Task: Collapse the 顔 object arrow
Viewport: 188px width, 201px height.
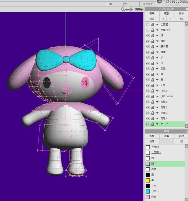Action: pyautogui.click(x=157, y=36)
